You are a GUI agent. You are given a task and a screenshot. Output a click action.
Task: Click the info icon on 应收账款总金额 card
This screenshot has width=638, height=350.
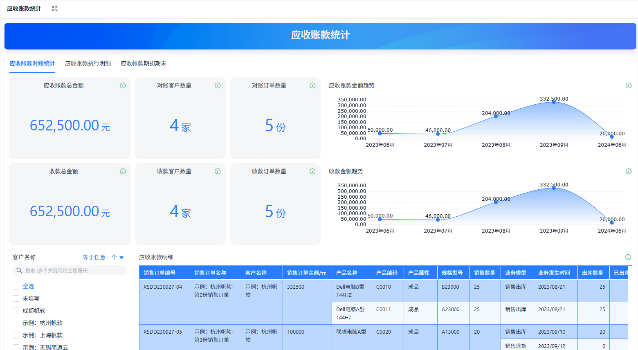pos(122,85)
